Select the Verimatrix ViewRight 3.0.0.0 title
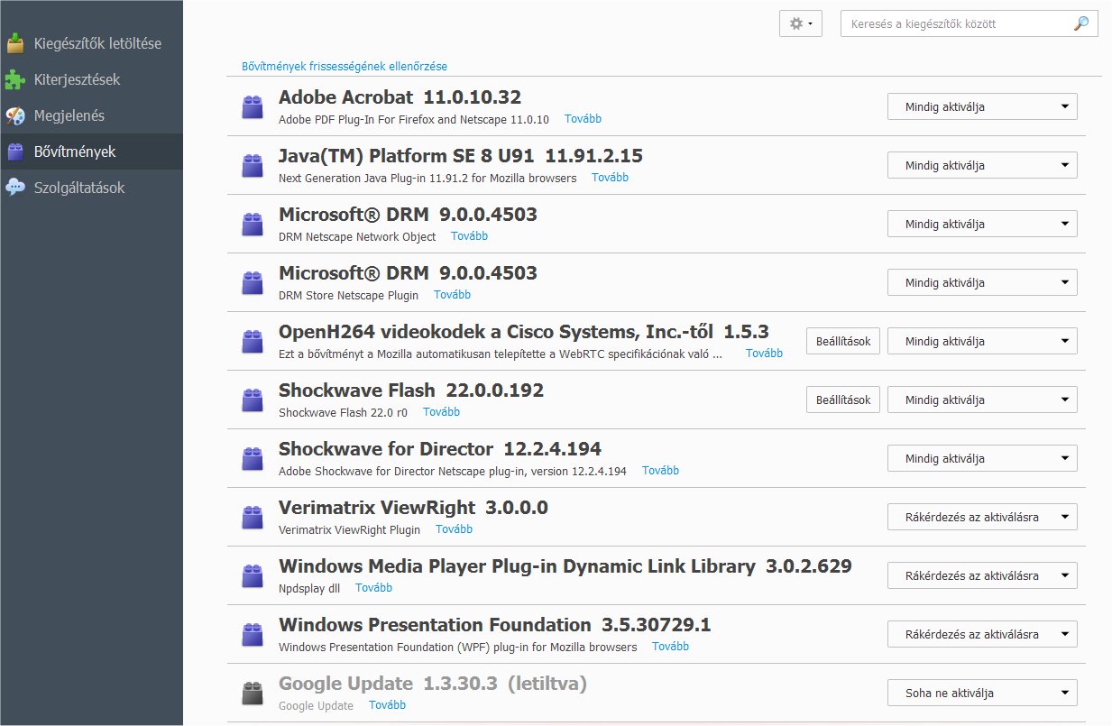 (x=413, y=508)
